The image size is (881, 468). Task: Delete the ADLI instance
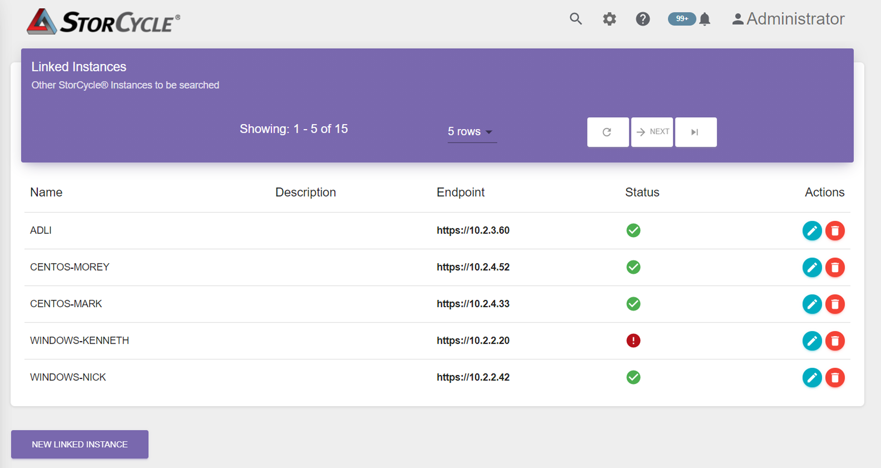click(835, 230)
